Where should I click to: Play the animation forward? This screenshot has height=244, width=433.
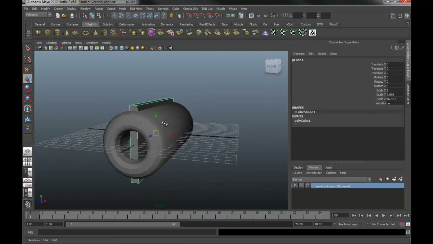[x=384, y=216]
